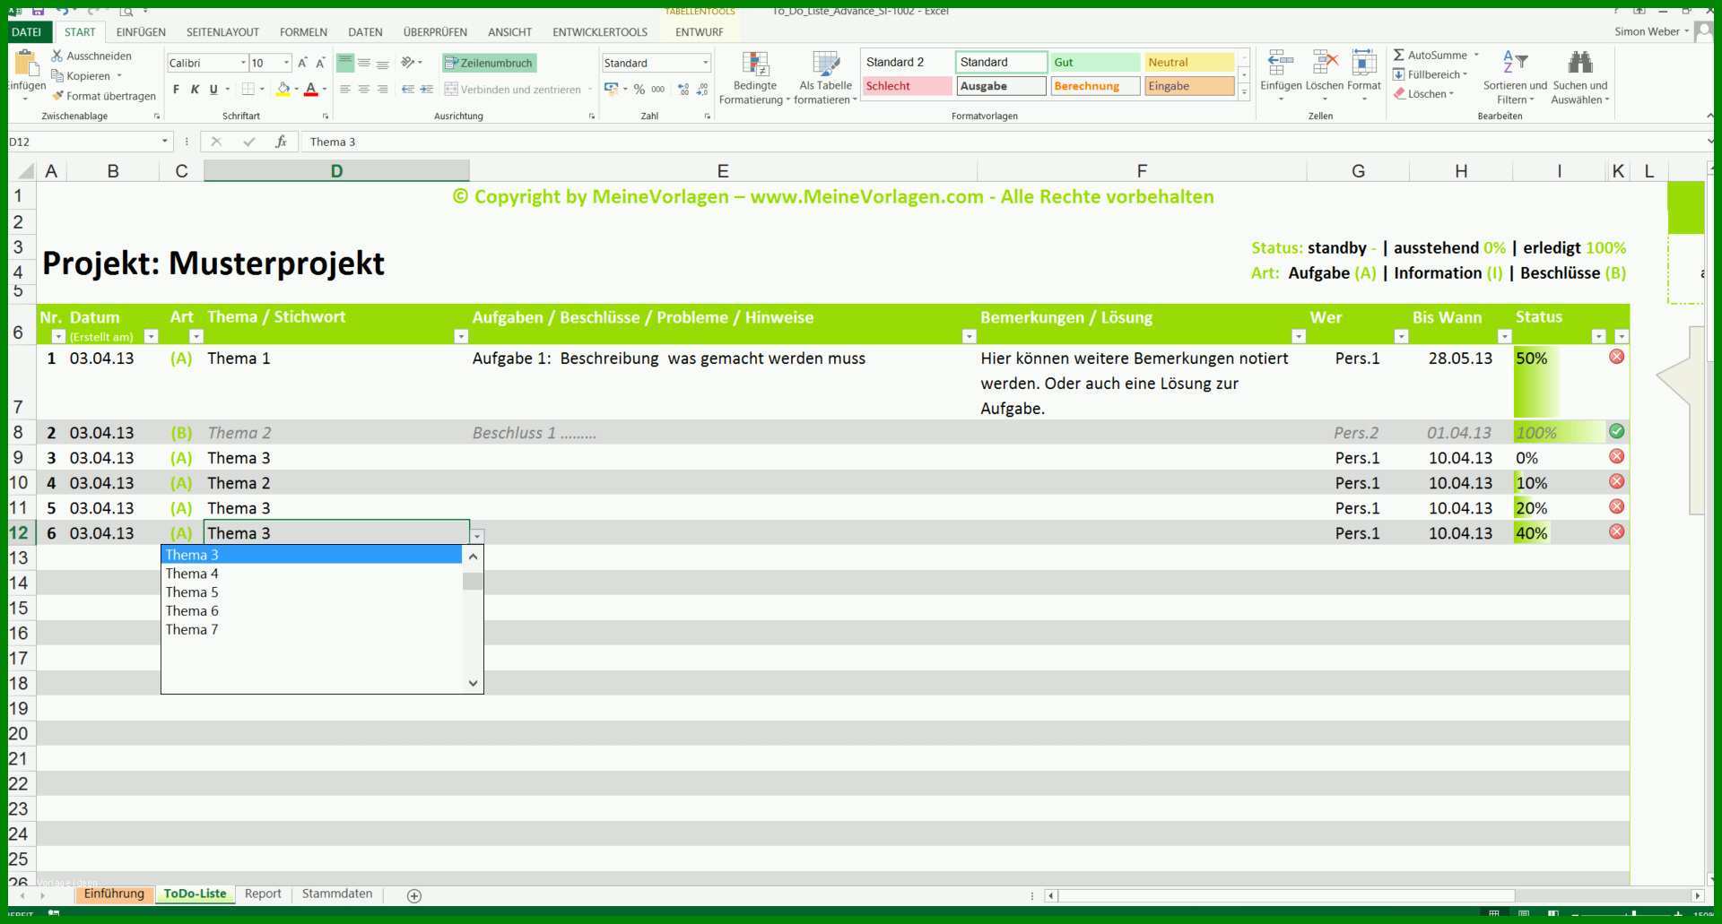This screenshot has width=1722, height=924.
Task: Click the insert function fx icon
Action: click(281, 142)
